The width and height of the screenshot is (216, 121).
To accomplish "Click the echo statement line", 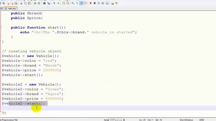I will click(78, 32).
